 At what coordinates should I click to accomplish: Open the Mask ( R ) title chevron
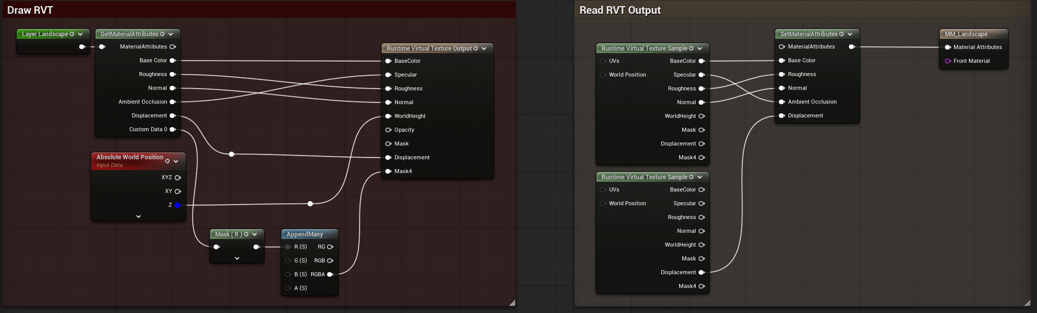point(255,234)
